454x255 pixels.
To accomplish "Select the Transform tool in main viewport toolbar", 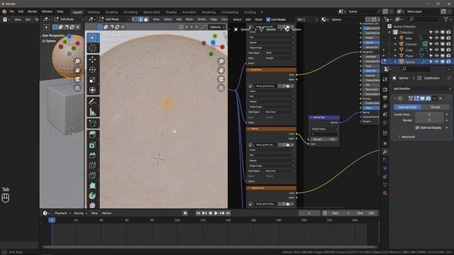I will click(x=93, y=90).
